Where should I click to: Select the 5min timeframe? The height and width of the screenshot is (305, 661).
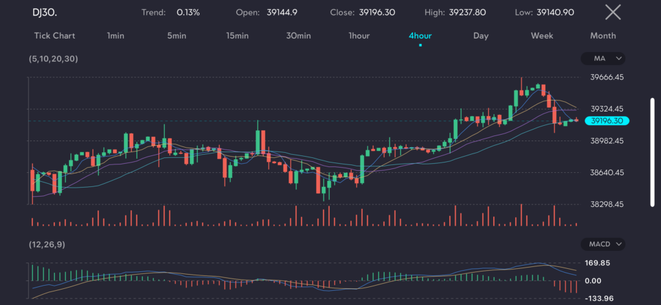coord(176,36)
